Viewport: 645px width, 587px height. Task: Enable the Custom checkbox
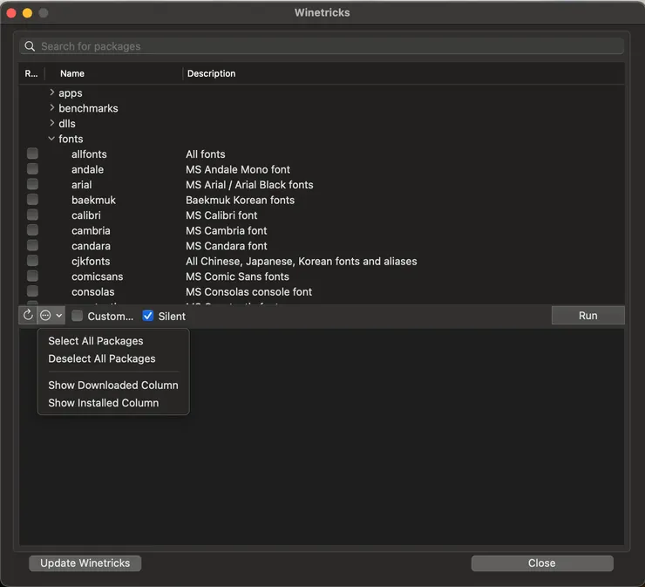pyautogui.click(x=77, y=316)
